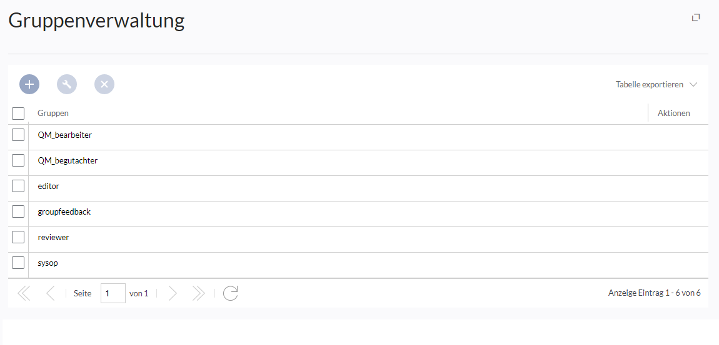Sort by the Gruppen column header
Screen dimensions: 719x345
click(53, 113)
